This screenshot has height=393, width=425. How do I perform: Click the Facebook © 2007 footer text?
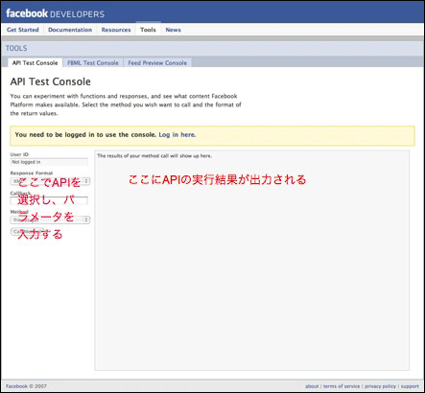(26, 386)
